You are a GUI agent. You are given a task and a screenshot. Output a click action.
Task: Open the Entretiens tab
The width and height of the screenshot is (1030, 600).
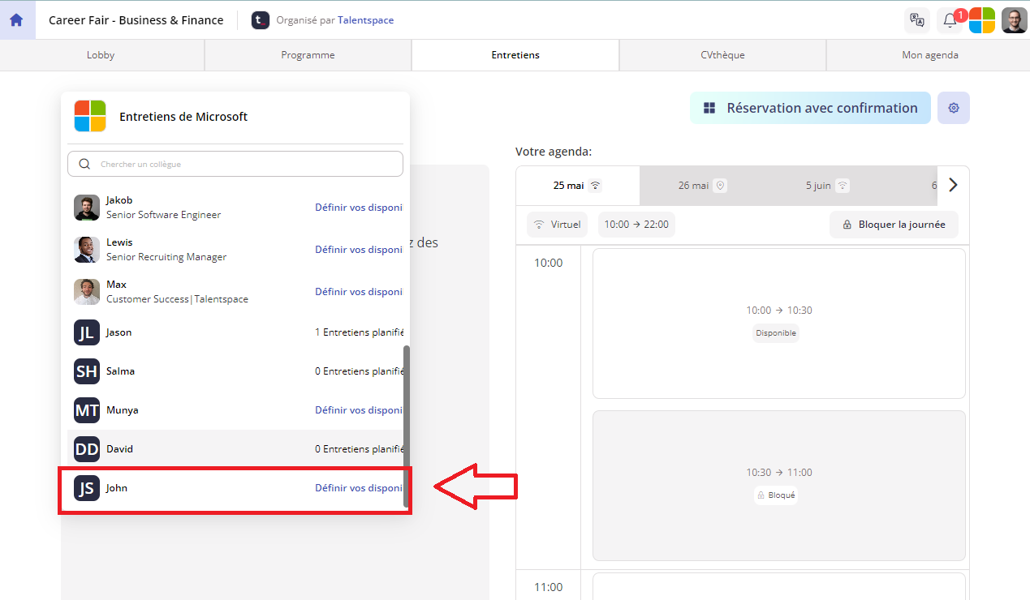(515, 55)
